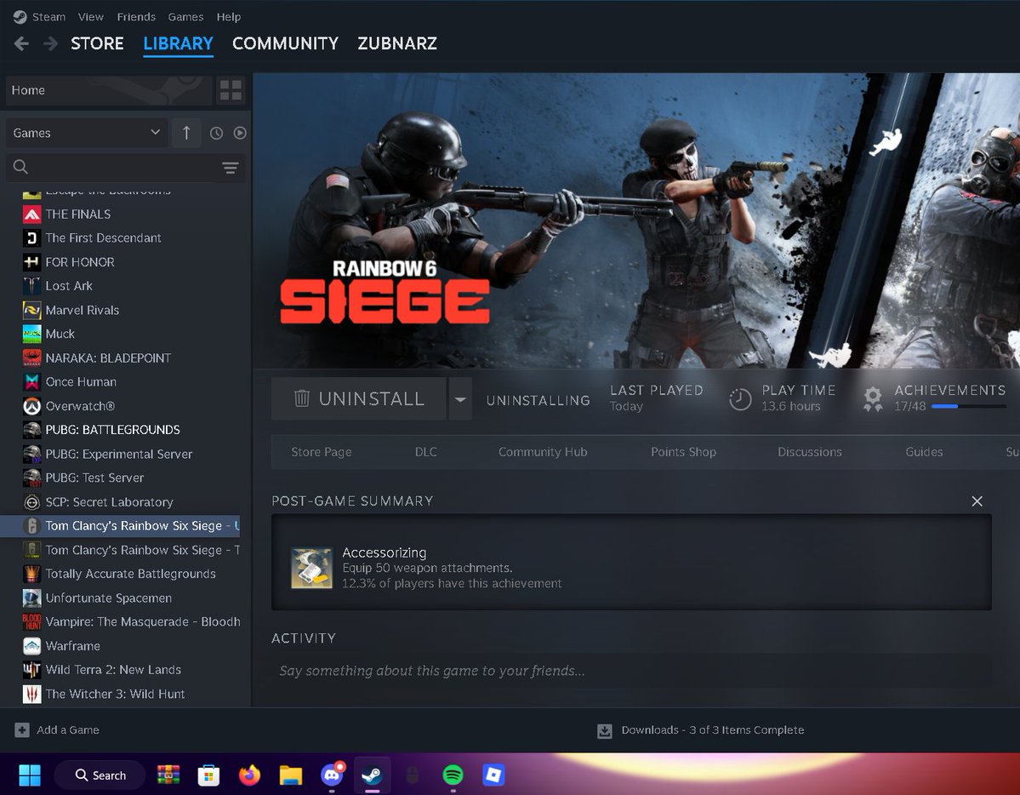Open the ZUBNARZ profile tab

pyautogui.click(x=396, y=43)
